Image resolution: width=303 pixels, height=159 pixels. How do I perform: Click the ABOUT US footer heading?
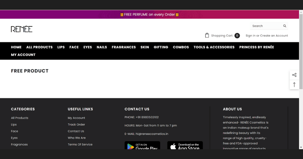coord(232,109)
